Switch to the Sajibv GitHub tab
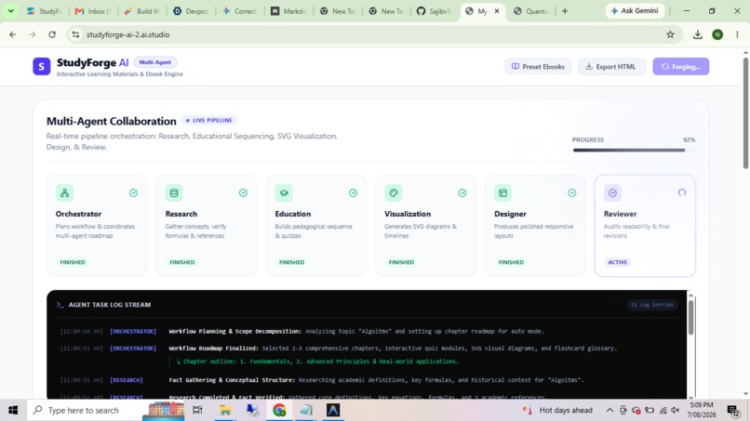The image size is (750, 421). 435,11
